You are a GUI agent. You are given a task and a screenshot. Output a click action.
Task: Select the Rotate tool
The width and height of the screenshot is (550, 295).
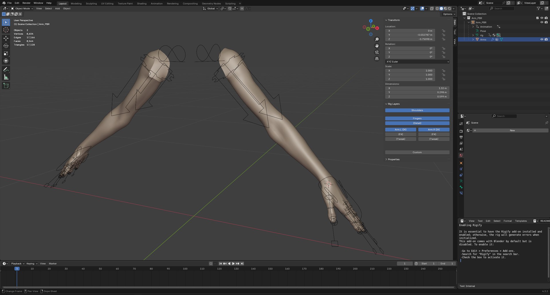pyautogui.click(x=6, y=46)
